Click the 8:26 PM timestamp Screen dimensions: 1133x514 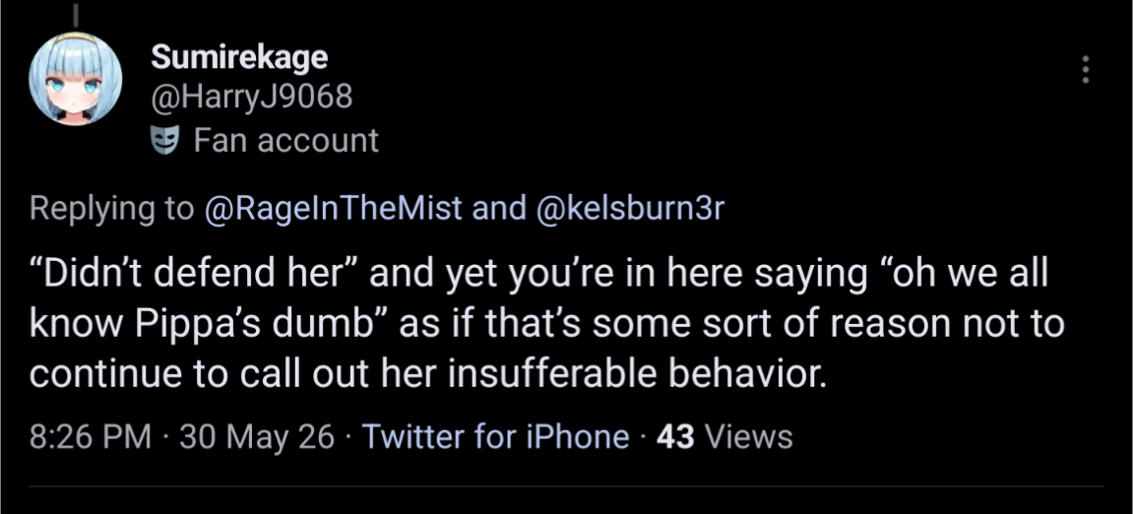pos(91,436)
